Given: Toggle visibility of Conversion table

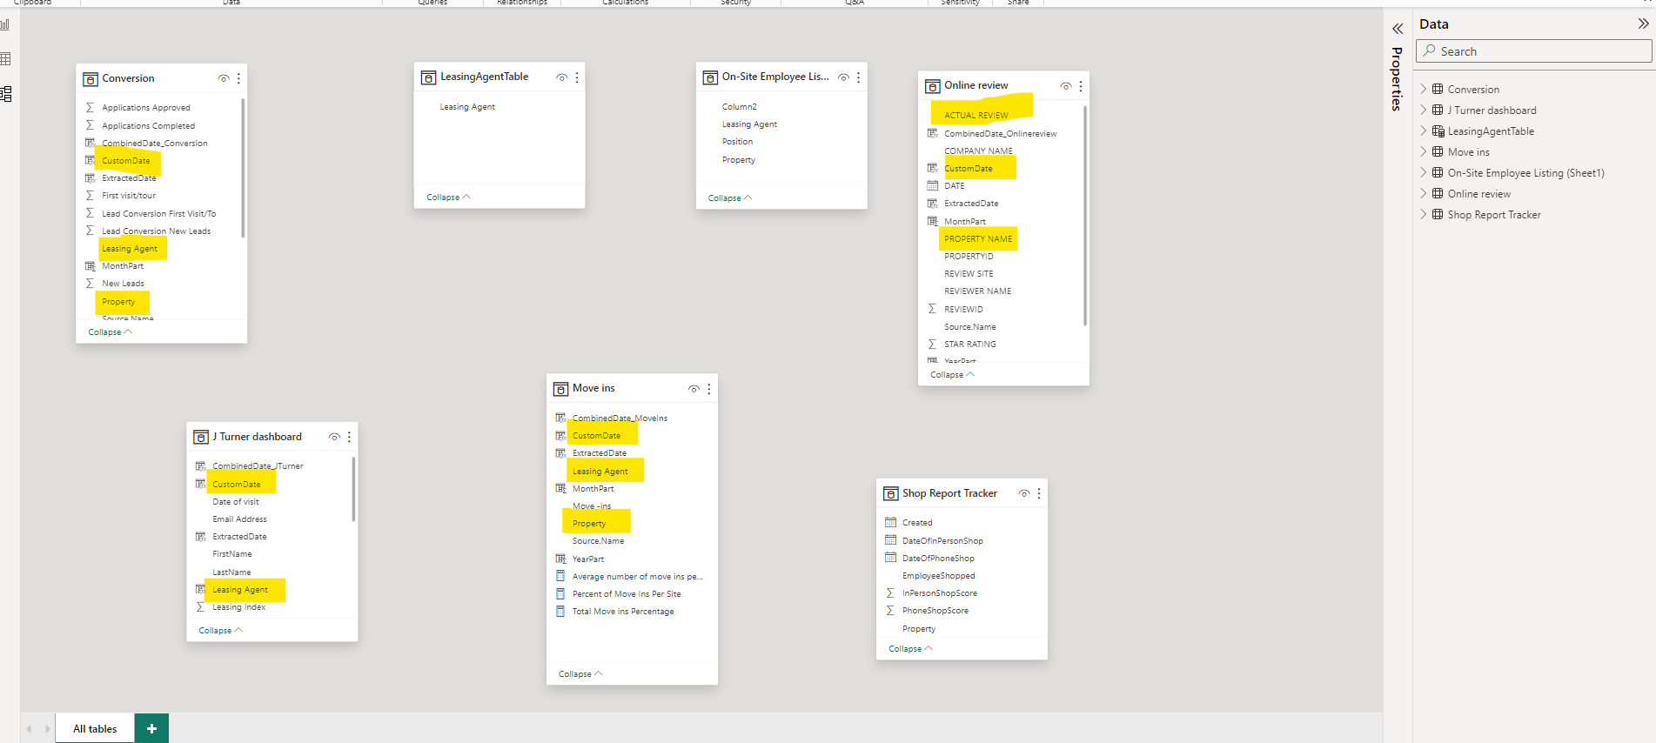Looking at the screenshot, I should click(x=224, y=78).
